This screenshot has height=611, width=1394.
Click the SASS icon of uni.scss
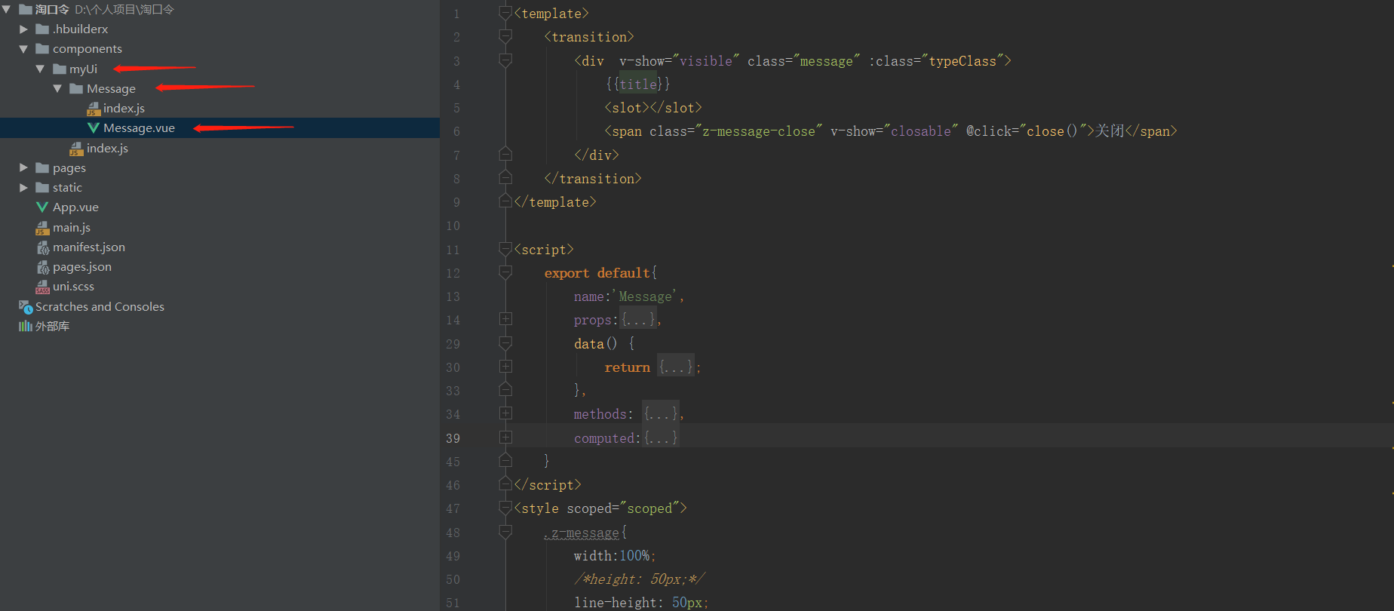(42, 287)
